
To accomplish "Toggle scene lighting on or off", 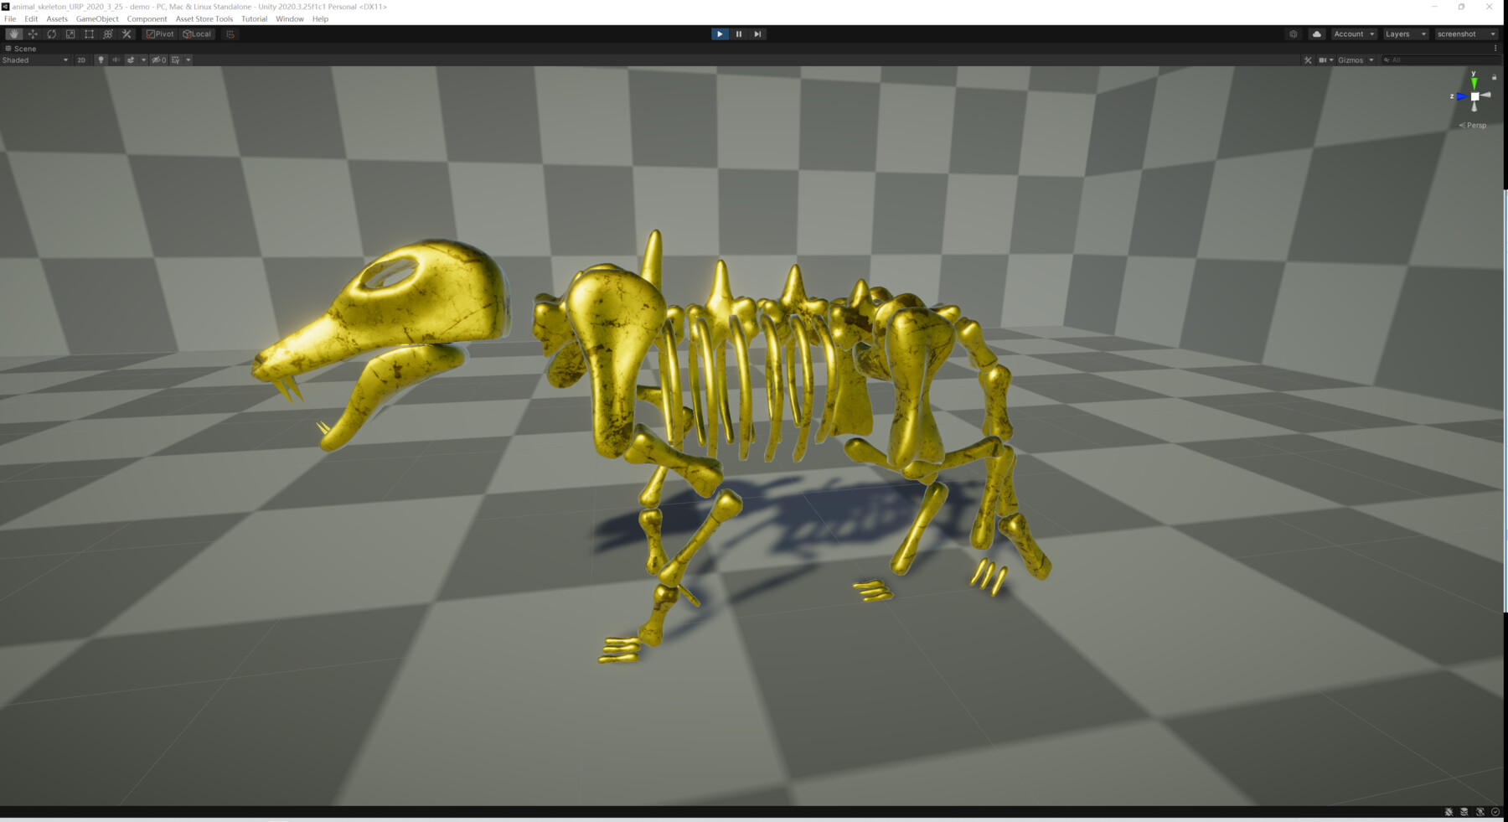I will (x=101, y=59).
